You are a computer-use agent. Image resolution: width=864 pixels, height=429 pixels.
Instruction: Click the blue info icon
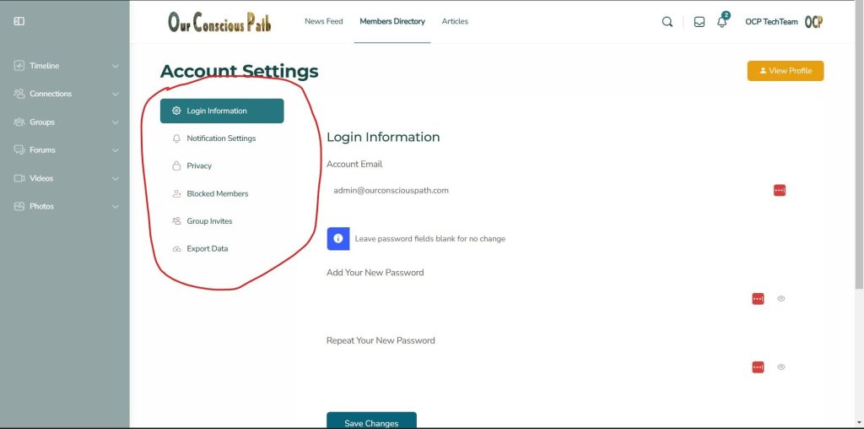click(337, 239)
